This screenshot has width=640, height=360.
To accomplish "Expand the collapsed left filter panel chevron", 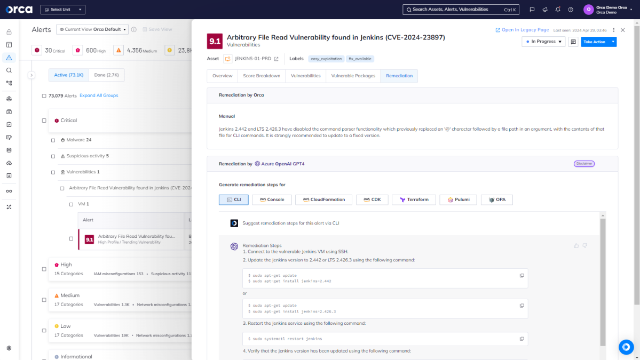I will (x=31, y=75).
